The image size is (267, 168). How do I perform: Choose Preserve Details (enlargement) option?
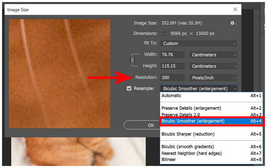point(211,108)
